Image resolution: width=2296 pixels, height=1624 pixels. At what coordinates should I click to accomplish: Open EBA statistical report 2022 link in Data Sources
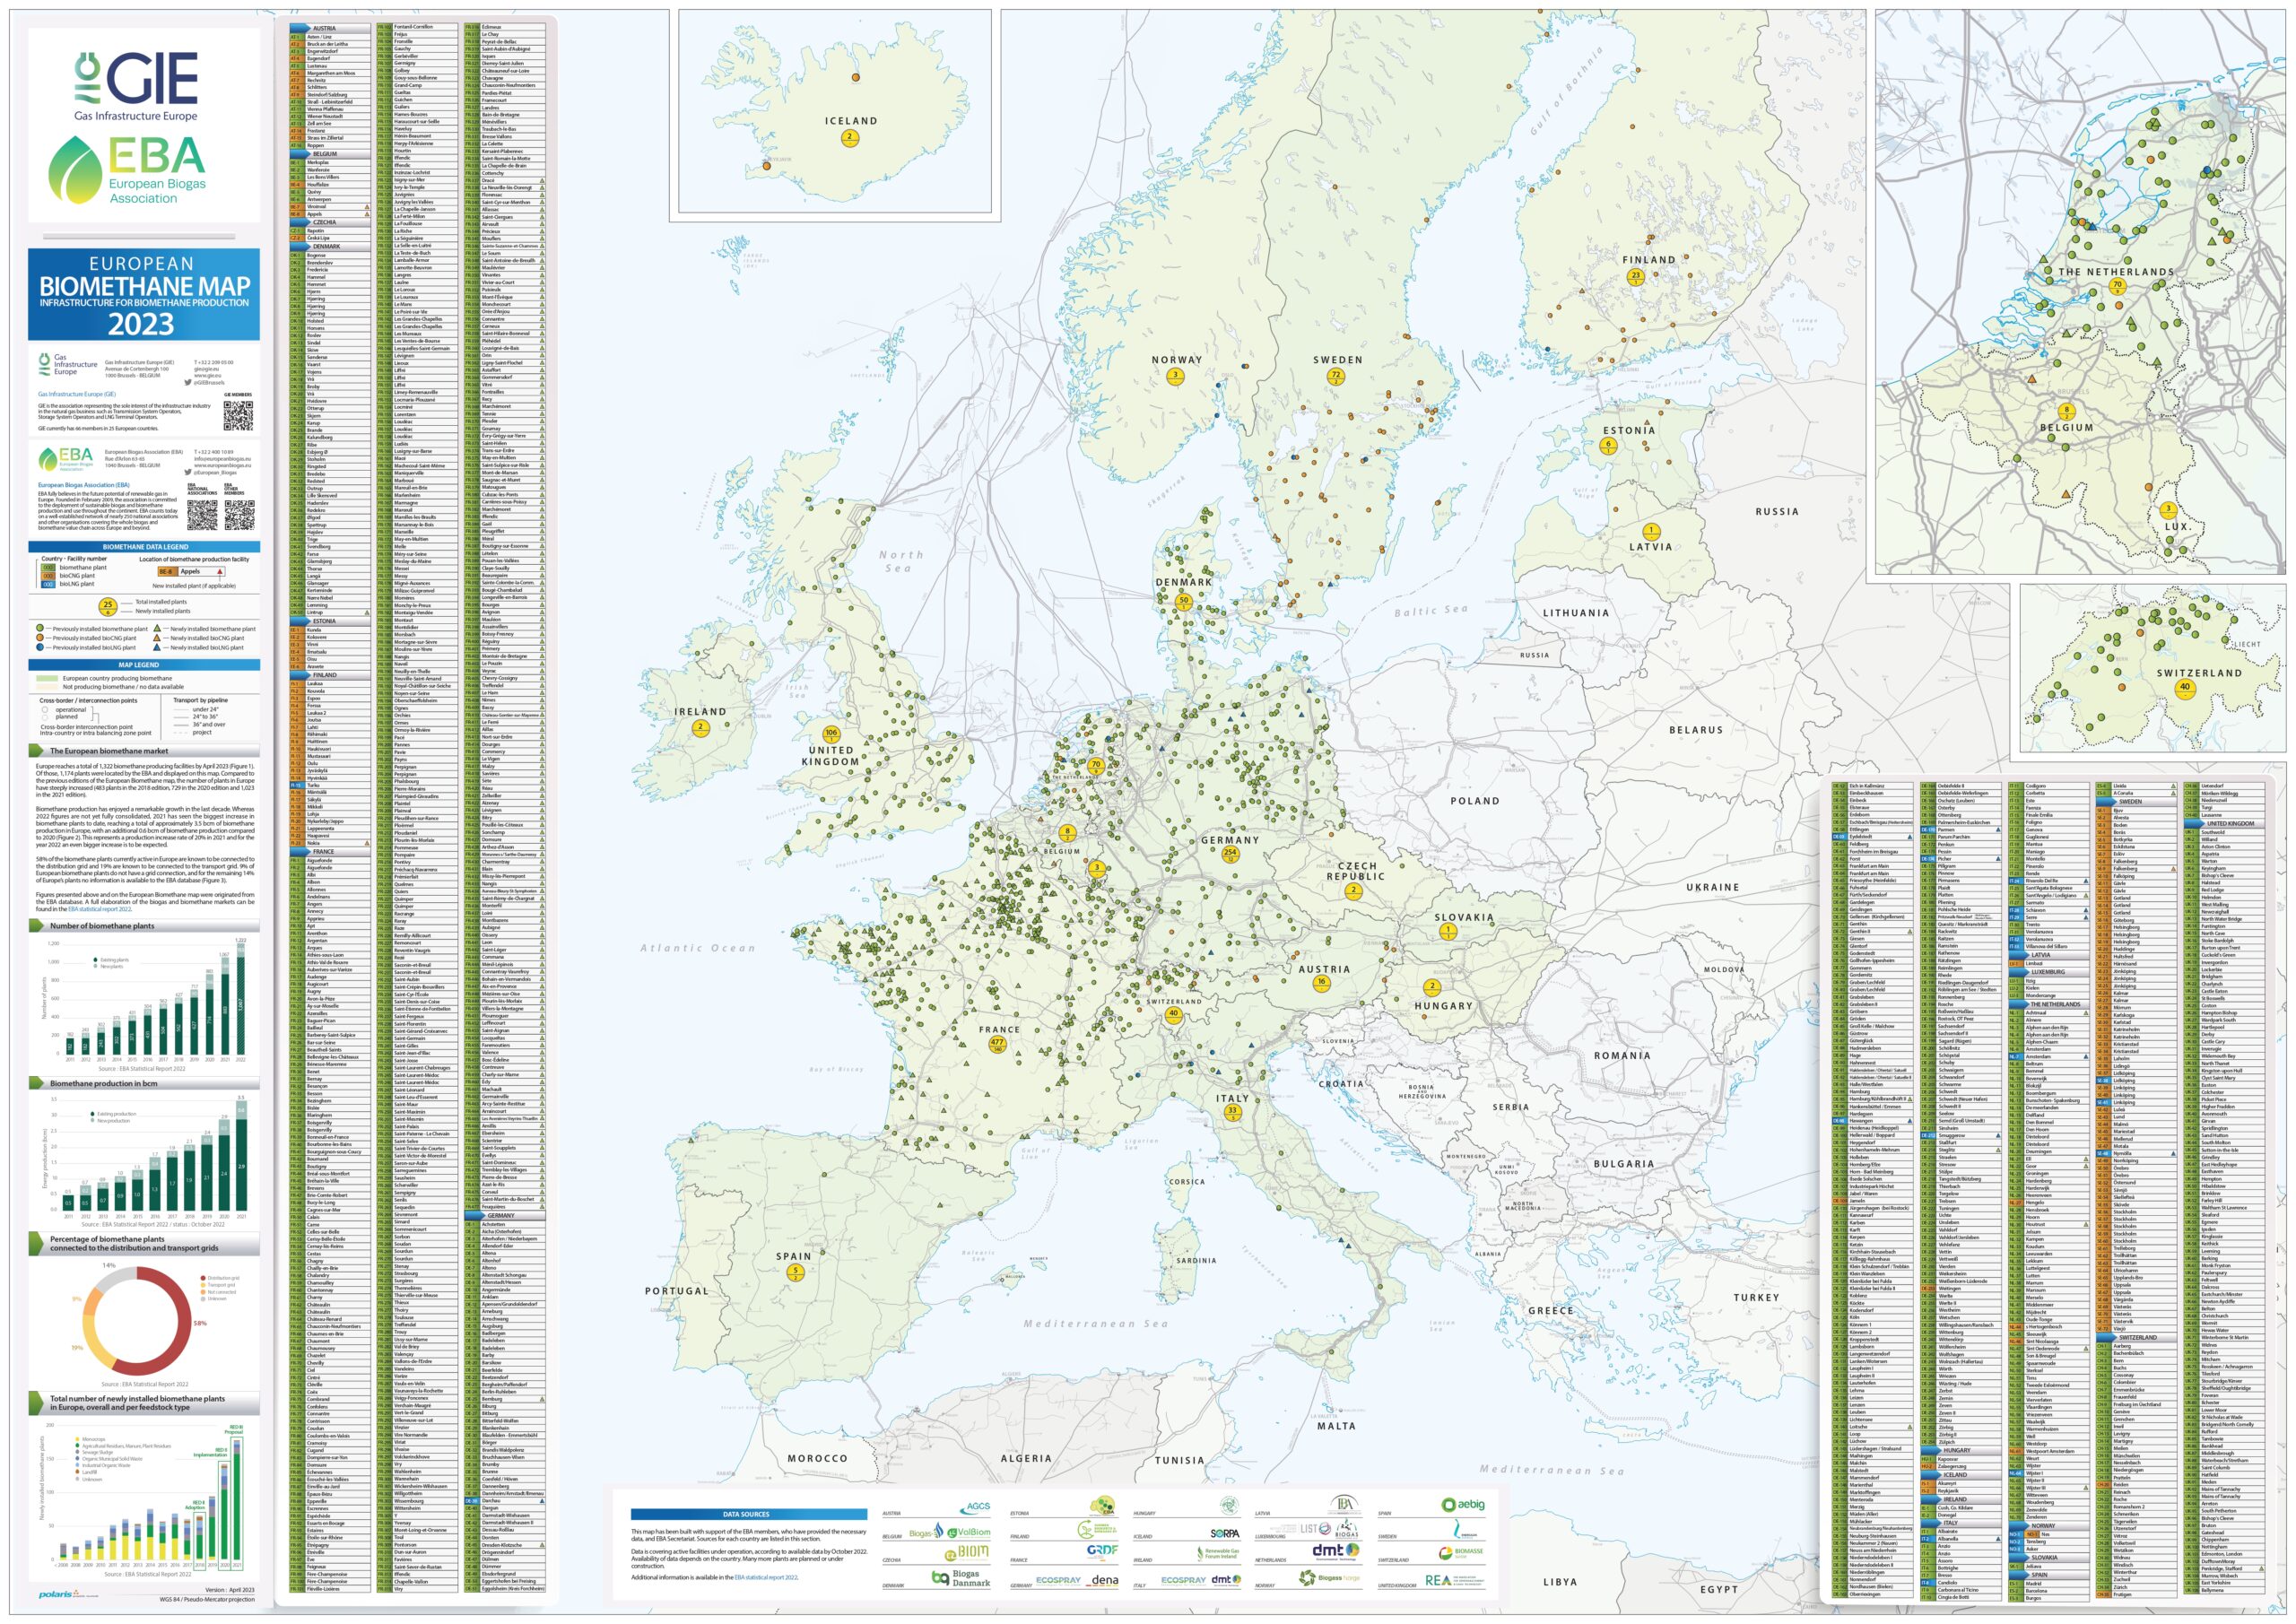[x=767, y=1578]
